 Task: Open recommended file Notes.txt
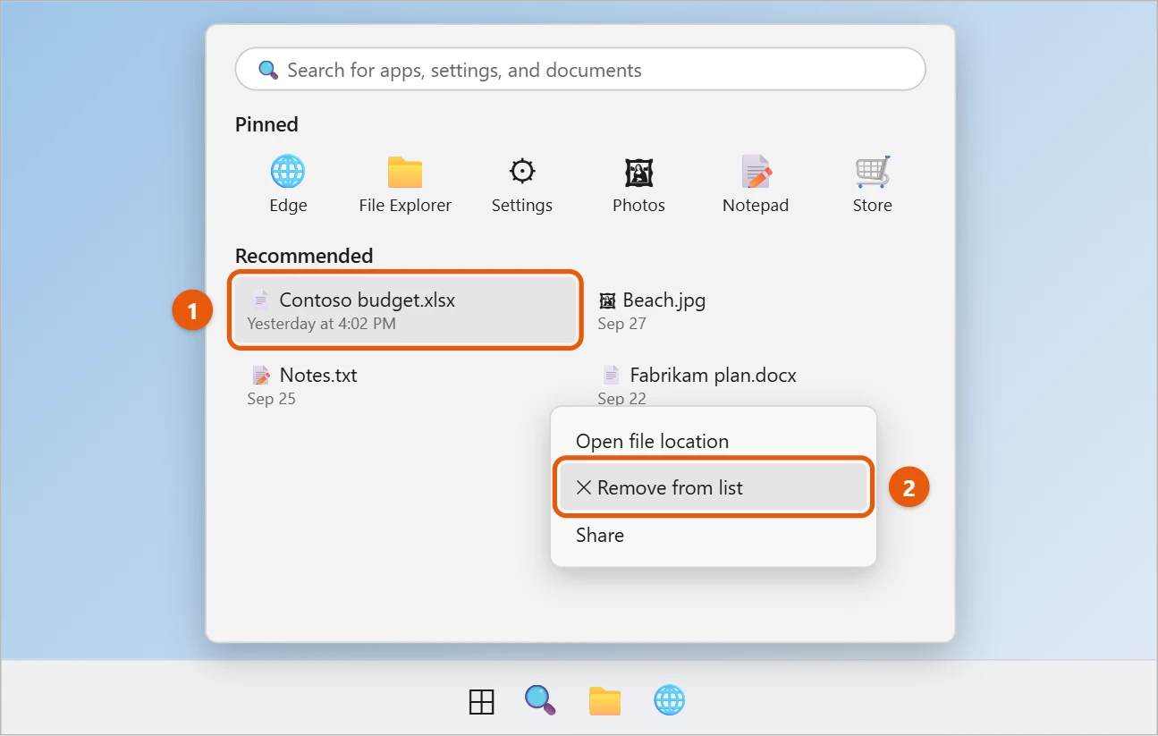pos(406,385)
